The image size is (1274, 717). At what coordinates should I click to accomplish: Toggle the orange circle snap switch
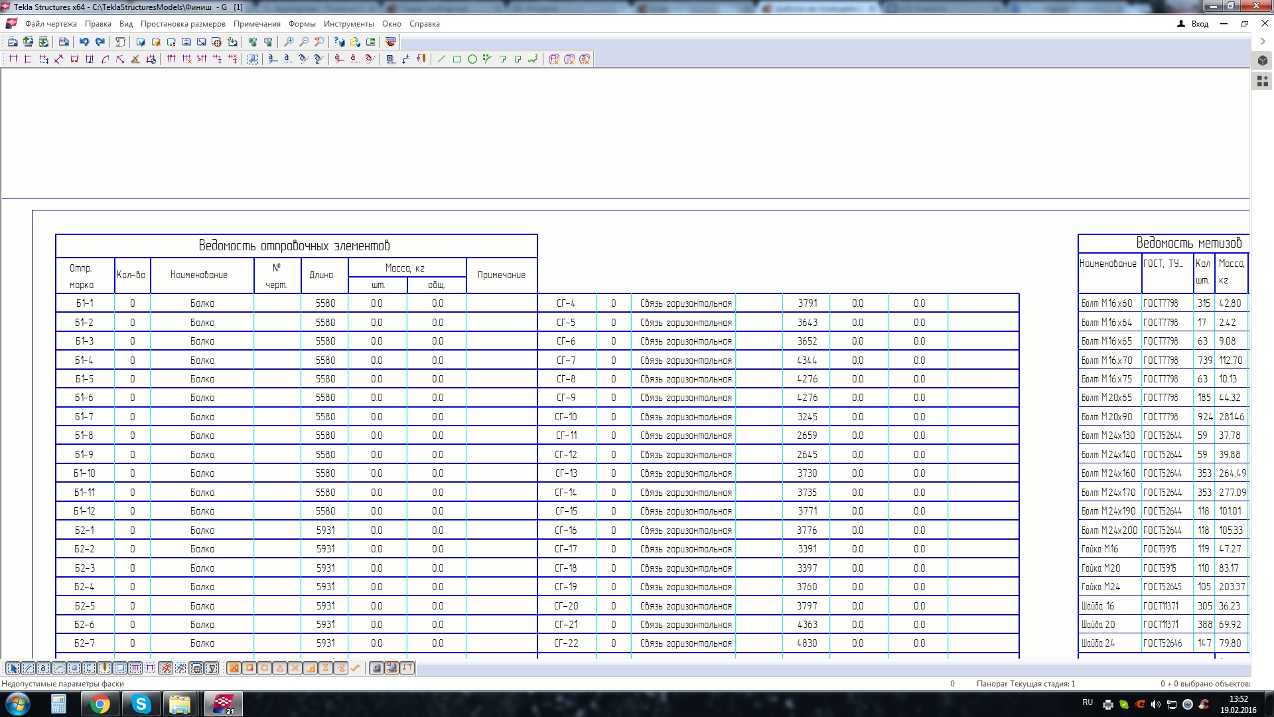coord(265,668)
